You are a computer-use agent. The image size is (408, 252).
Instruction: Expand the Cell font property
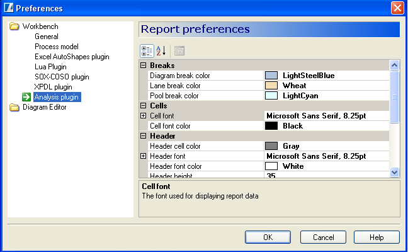tap(143, 116)
